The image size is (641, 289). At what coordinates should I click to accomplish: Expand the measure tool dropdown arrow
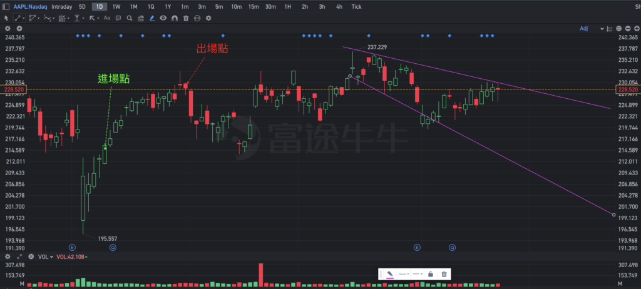(83, 18)
